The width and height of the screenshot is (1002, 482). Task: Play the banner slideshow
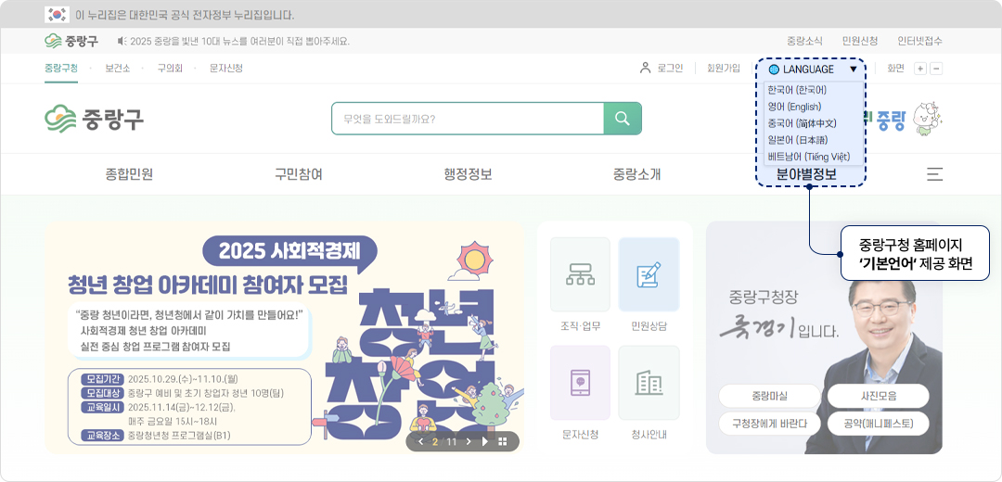[484, 441]
